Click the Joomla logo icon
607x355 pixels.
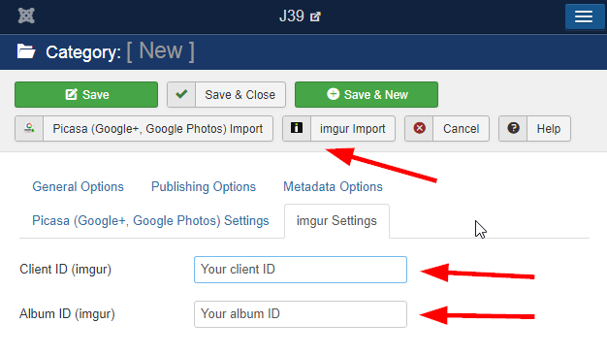(26, 16)
